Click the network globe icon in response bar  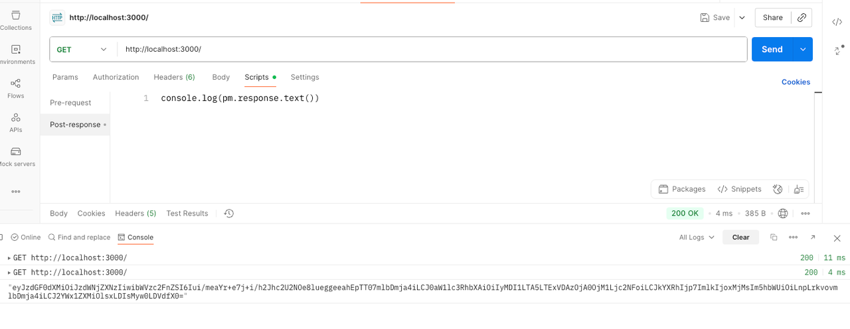[783, 214]
